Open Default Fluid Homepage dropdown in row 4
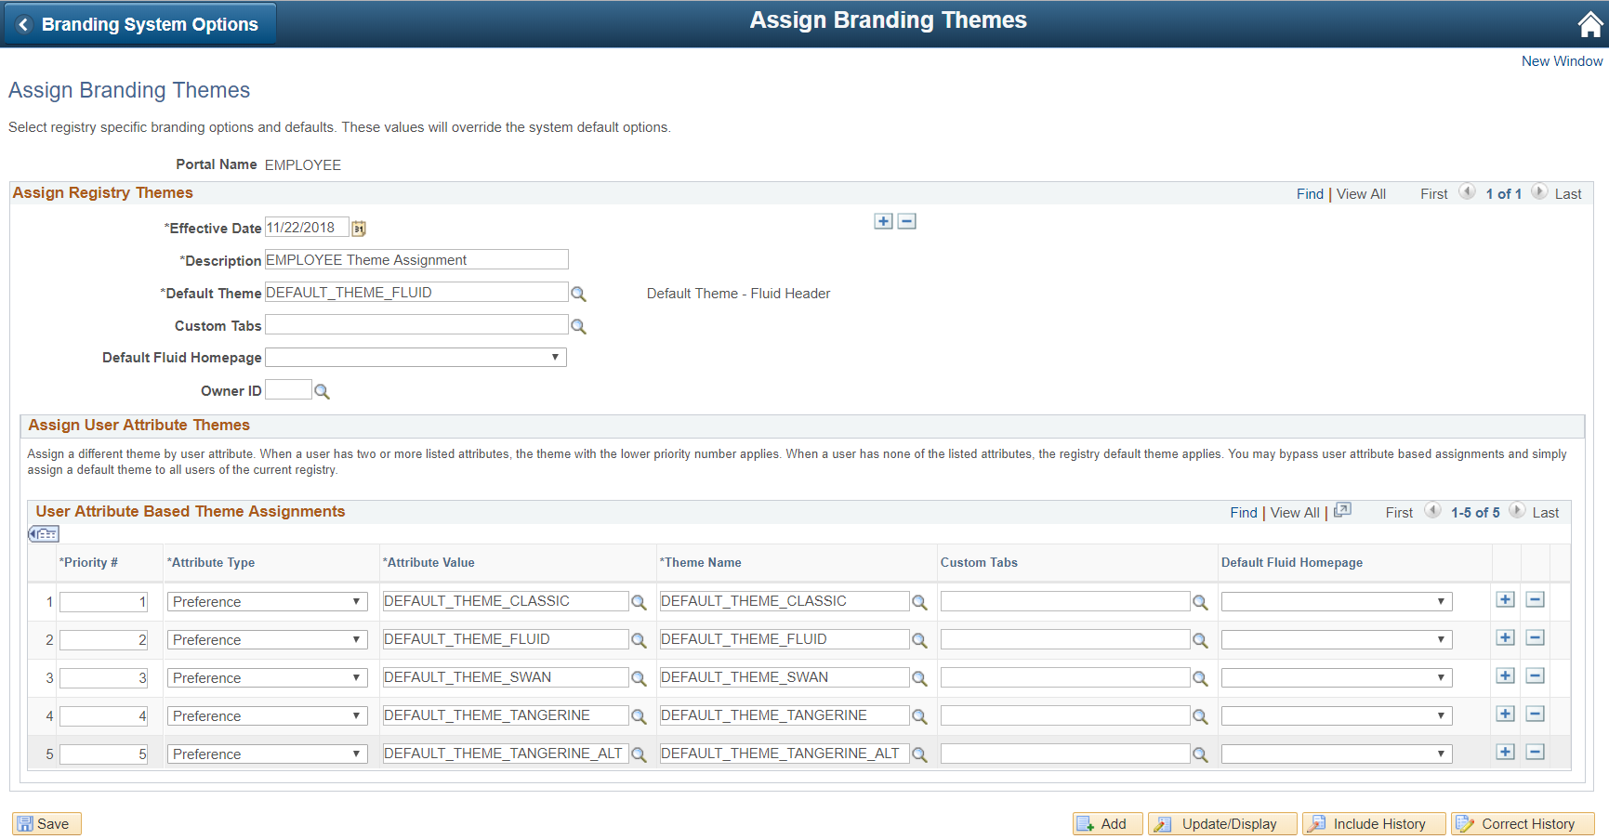Image resolution: width=1609 pixels, height=839 pixels. [1337, 716]
